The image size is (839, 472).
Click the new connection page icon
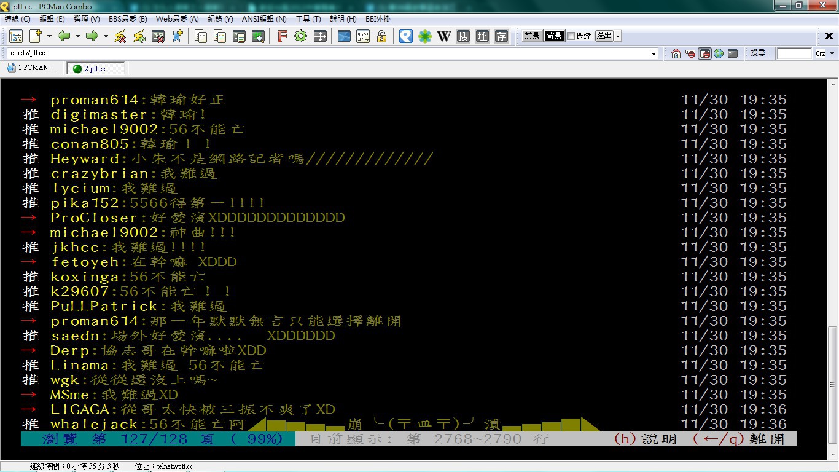tap(35, 36)
